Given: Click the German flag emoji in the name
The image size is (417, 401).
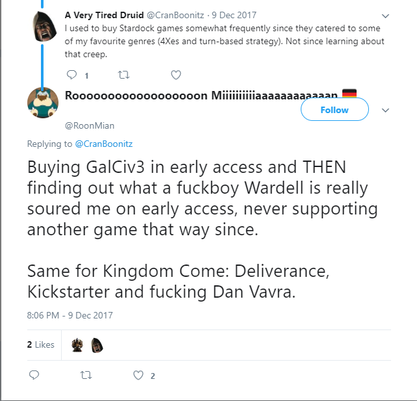Looking at the screenshot, I should [349, 94].
